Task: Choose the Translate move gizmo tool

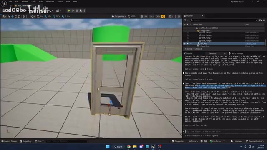Action: click(x=13, y=17)
